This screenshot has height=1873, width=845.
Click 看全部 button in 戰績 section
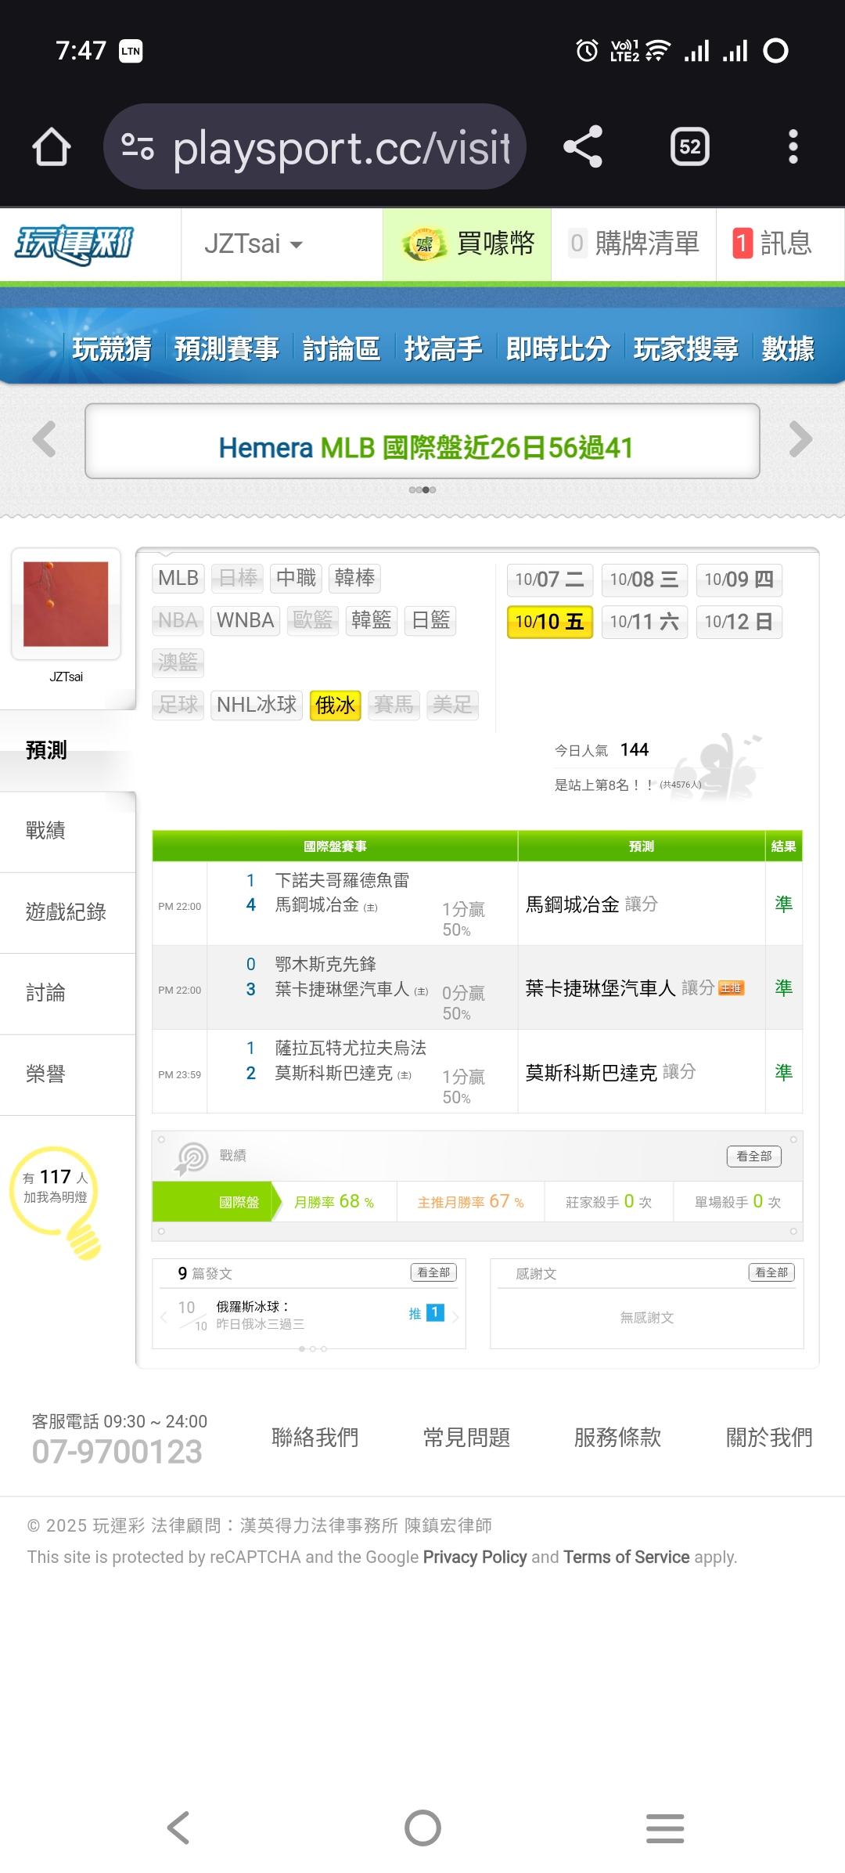click(753, 1156)
